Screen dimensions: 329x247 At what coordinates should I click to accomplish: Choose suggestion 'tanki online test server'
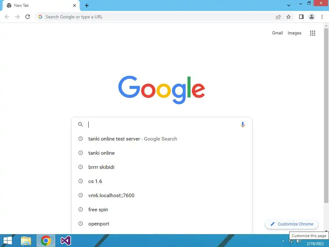[x=162, y=139]
